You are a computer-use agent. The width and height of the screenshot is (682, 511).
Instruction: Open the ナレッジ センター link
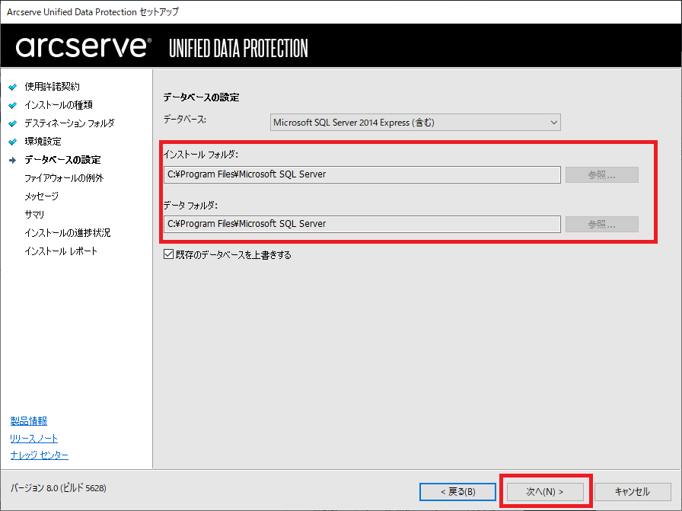click(x=39, y=455)
